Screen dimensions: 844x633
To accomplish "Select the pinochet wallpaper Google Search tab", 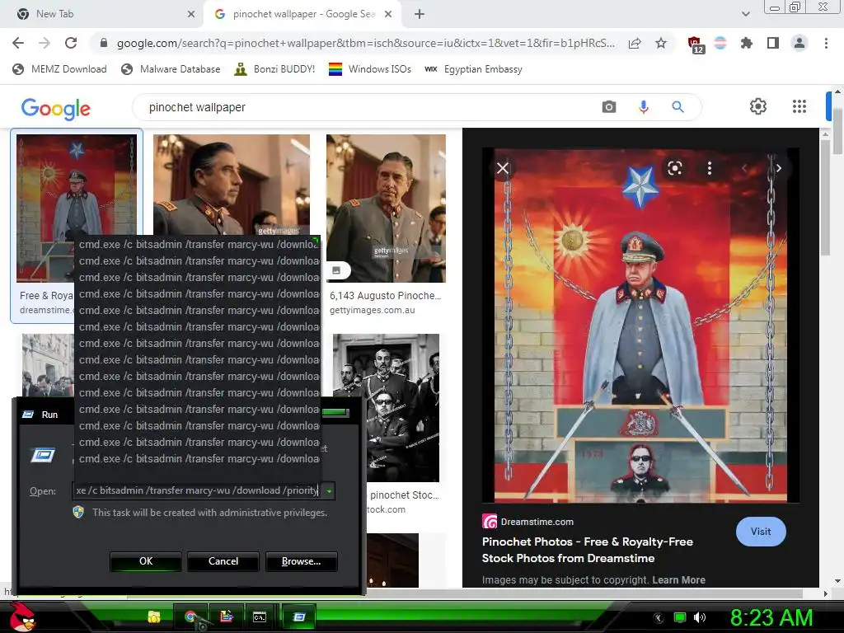I will point(304,14).
